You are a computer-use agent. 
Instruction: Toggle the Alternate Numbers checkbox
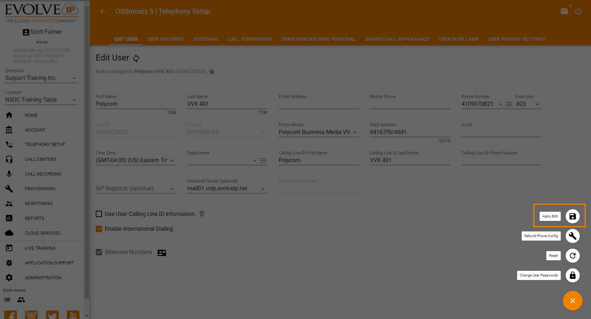click(99, 252)
